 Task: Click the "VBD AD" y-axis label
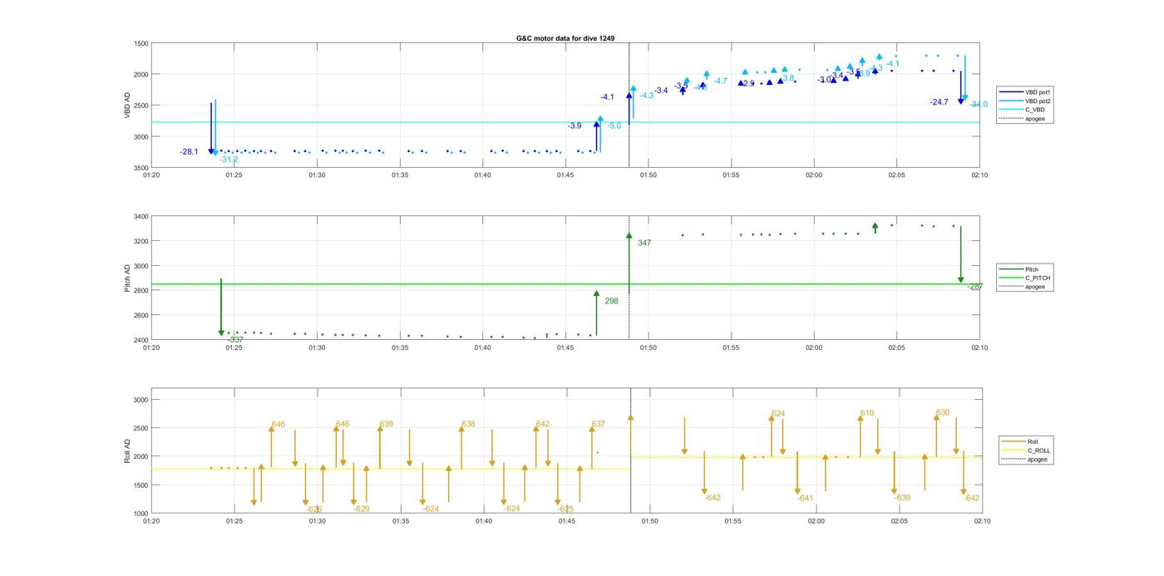click(x=127, y=106)
